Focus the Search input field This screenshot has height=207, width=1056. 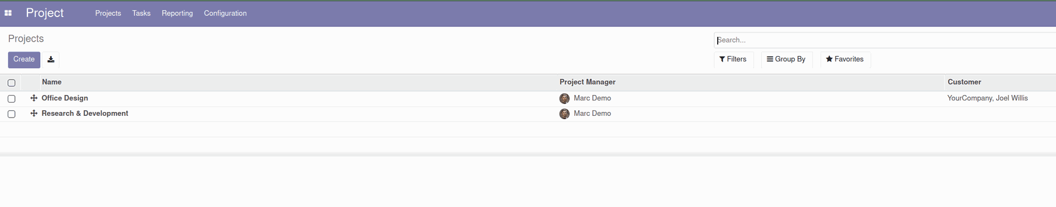pos(885,40)
